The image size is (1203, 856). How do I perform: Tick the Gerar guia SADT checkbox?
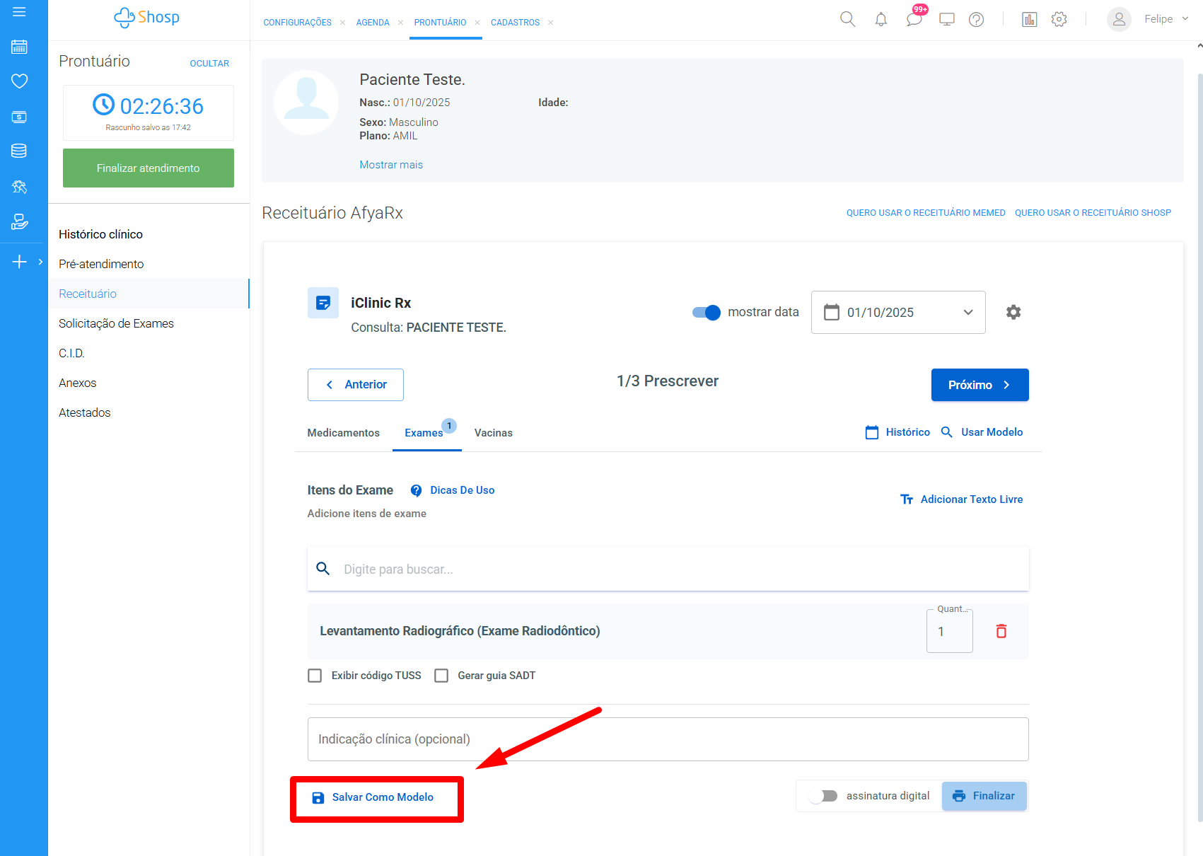[x=441, y=676]
